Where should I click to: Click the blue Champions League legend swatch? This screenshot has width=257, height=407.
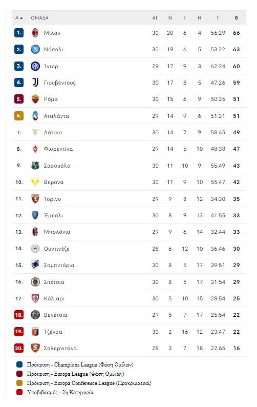pyautogui.click(x=19, y=364)
